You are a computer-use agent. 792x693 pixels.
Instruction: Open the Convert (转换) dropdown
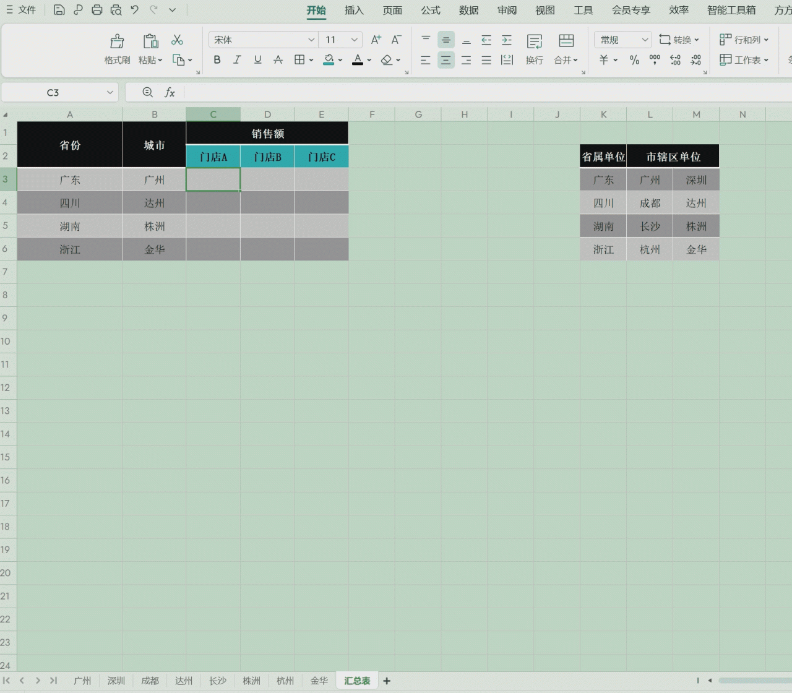[679, 40]
